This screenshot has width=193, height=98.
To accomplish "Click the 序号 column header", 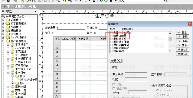I will click(57, 39).
